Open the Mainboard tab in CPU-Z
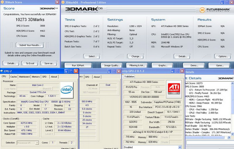 pyautogui.click(x=24, y=77)
